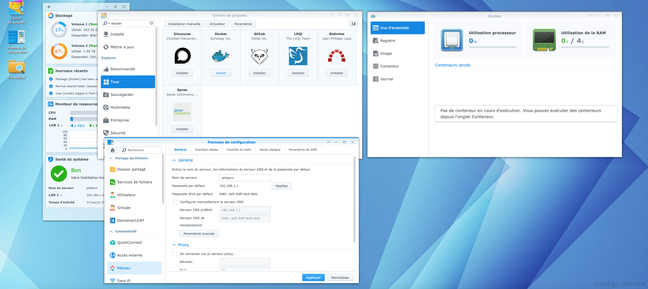This screenshot has width=648, height=289.
Task: Click the home icon in Panneau de configuration
Action: [113, 150]
